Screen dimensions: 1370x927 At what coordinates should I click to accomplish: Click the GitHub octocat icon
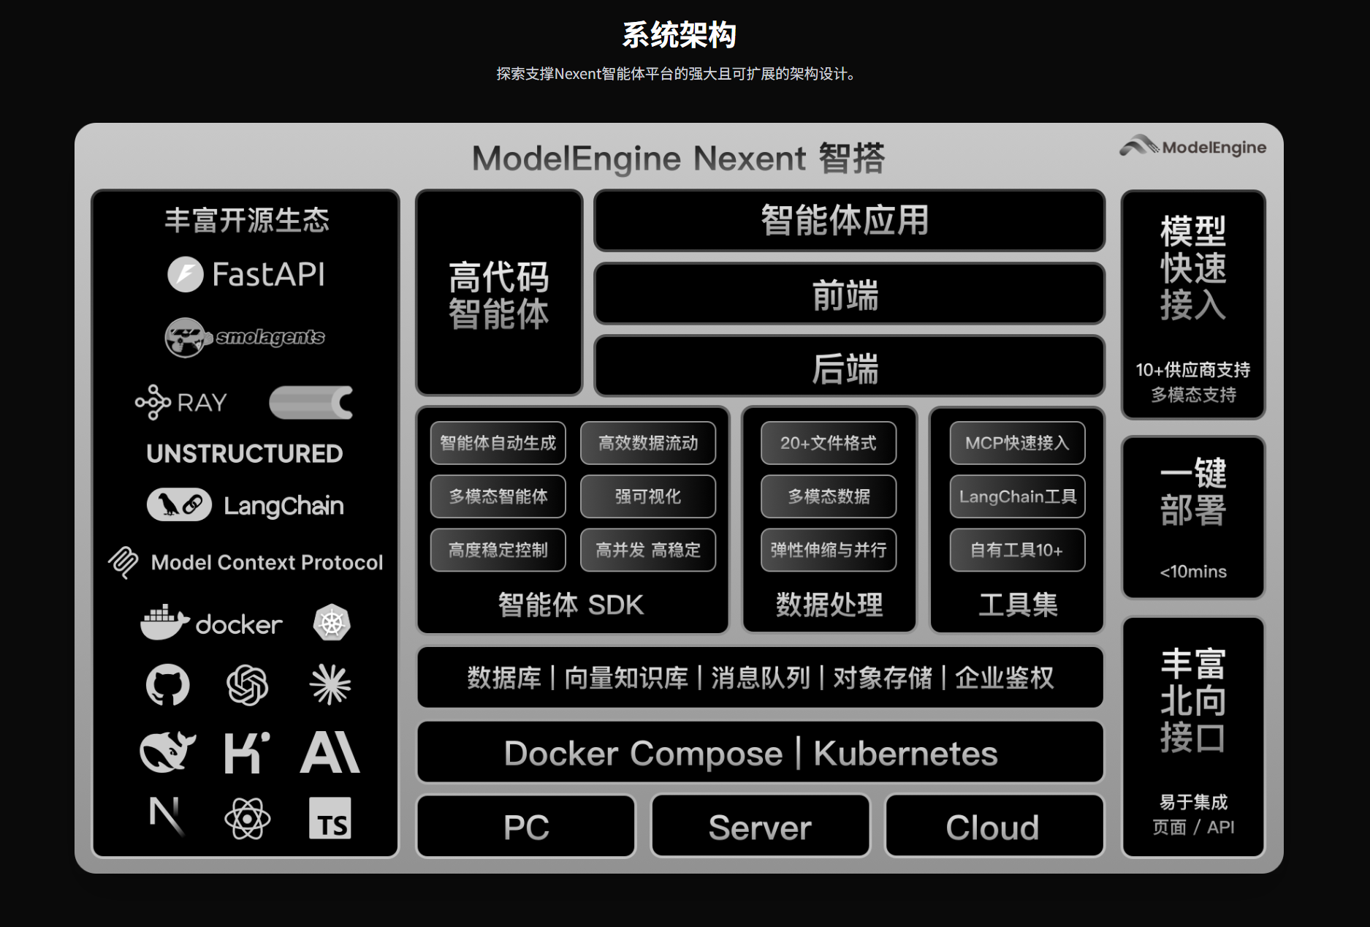(168, 685)
